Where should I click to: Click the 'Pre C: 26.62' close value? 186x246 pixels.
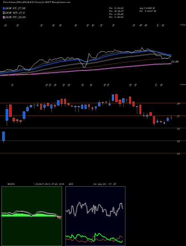click(x=116, y=17)
